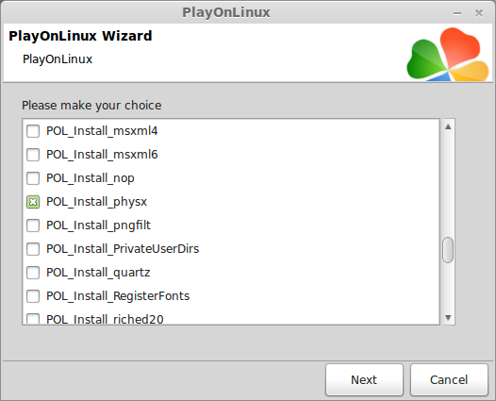The height and width of the screenshot is (401, 496).
Task: Minimize the PlayOnLinux window
Action: tap(457, 13)
